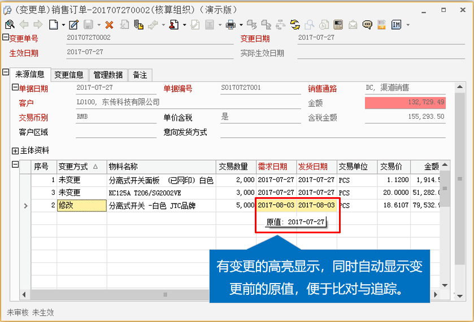Go to next record with right arrow

point(38,25)
